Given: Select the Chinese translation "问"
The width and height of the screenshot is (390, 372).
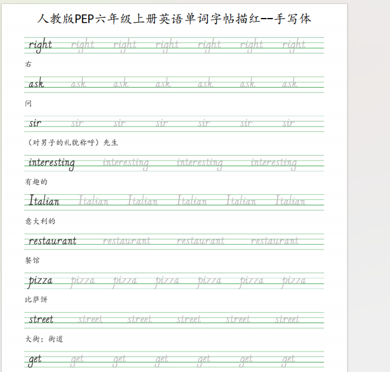Looking at the screenshot, I should coord(28,103).
